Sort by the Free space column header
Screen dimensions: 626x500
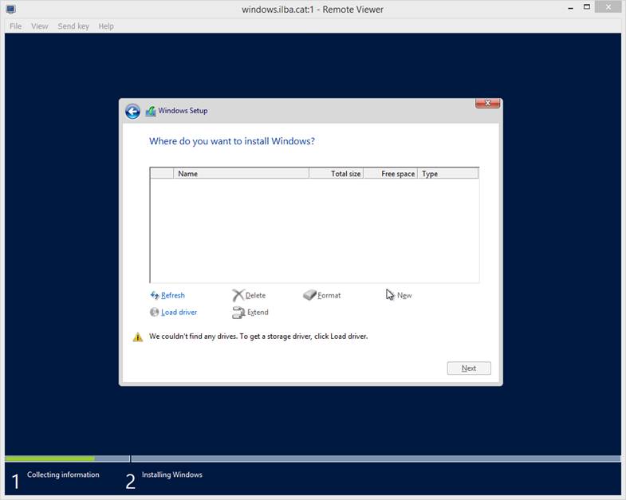(391, 174)
